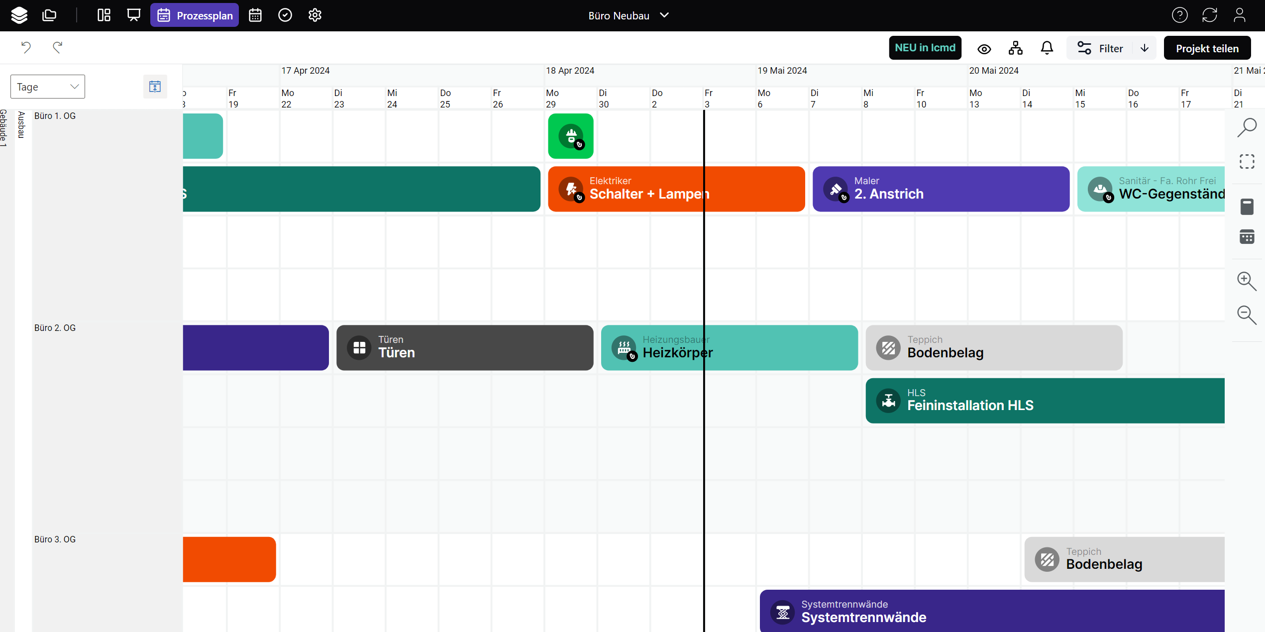Click the zoom in magnifier
This screenshot has width=1265, height=632.
coord(1247,281)
